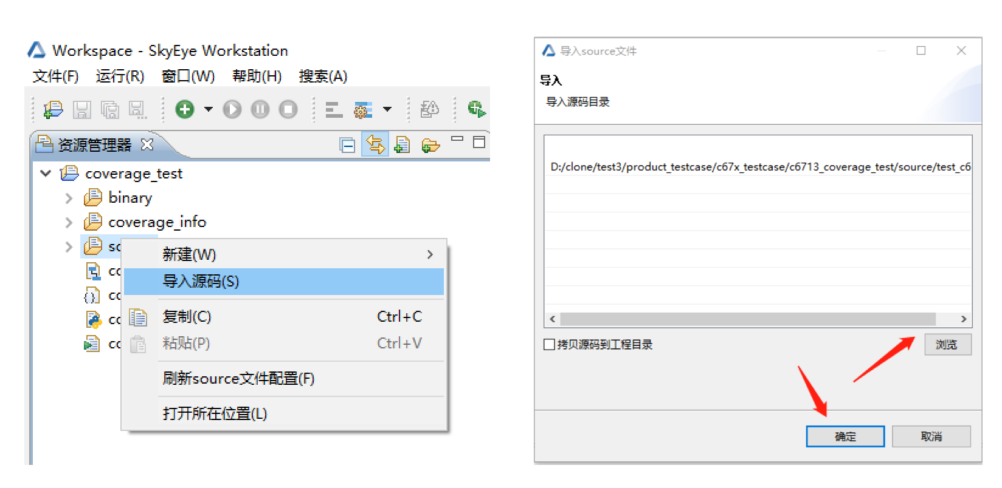The image size is (1002, 488).
Task: Collapse the coverage_test project node
Action: point(46,174)
